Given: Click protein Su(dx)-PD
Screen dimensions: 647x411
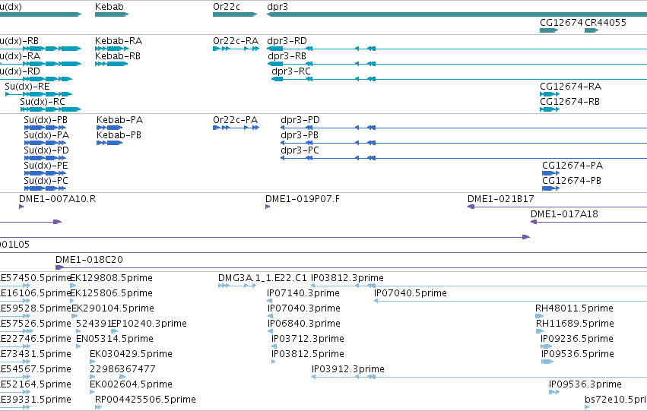Looking at the screenshot, I should 46,151.
